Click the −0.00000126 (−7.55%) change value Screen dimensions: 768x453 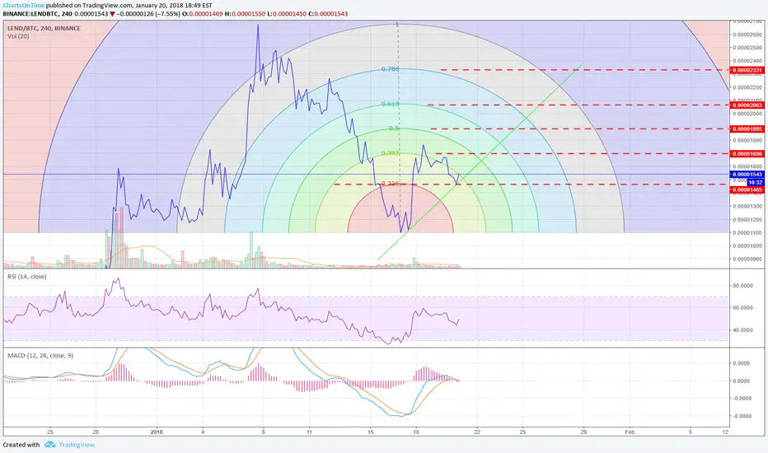[x=149, y=14]
